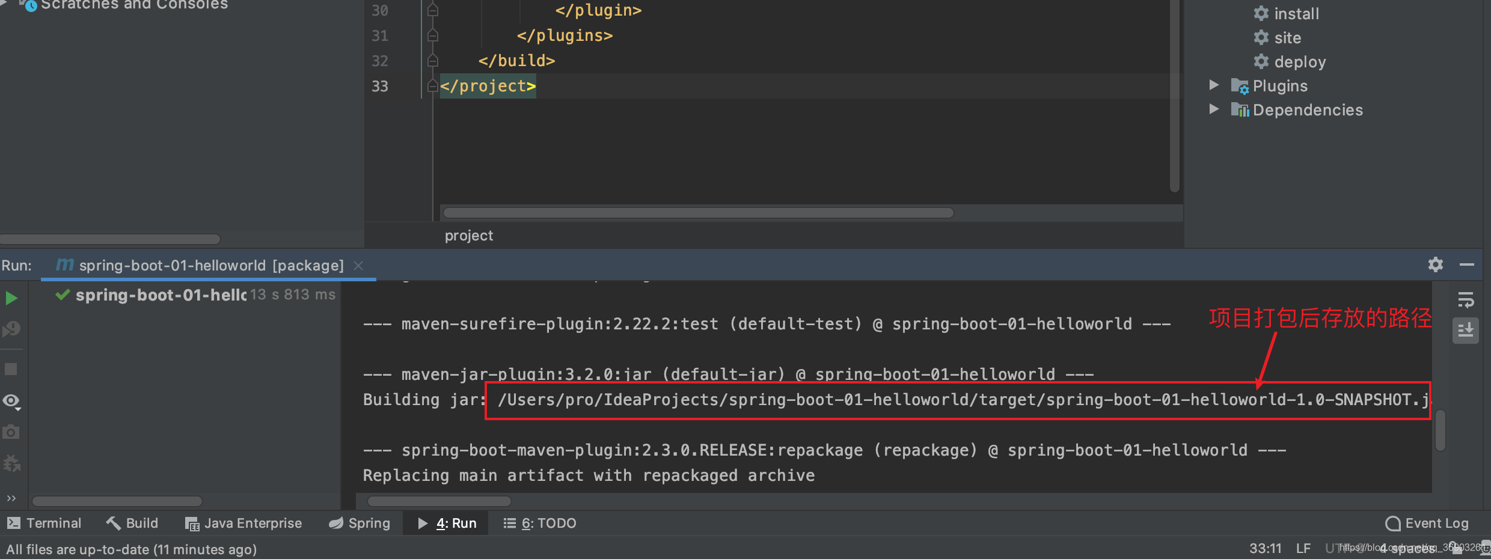Click the </project> closing tag line
Viewport: 1491px width, 559px height.
click(x=488, y=86)
